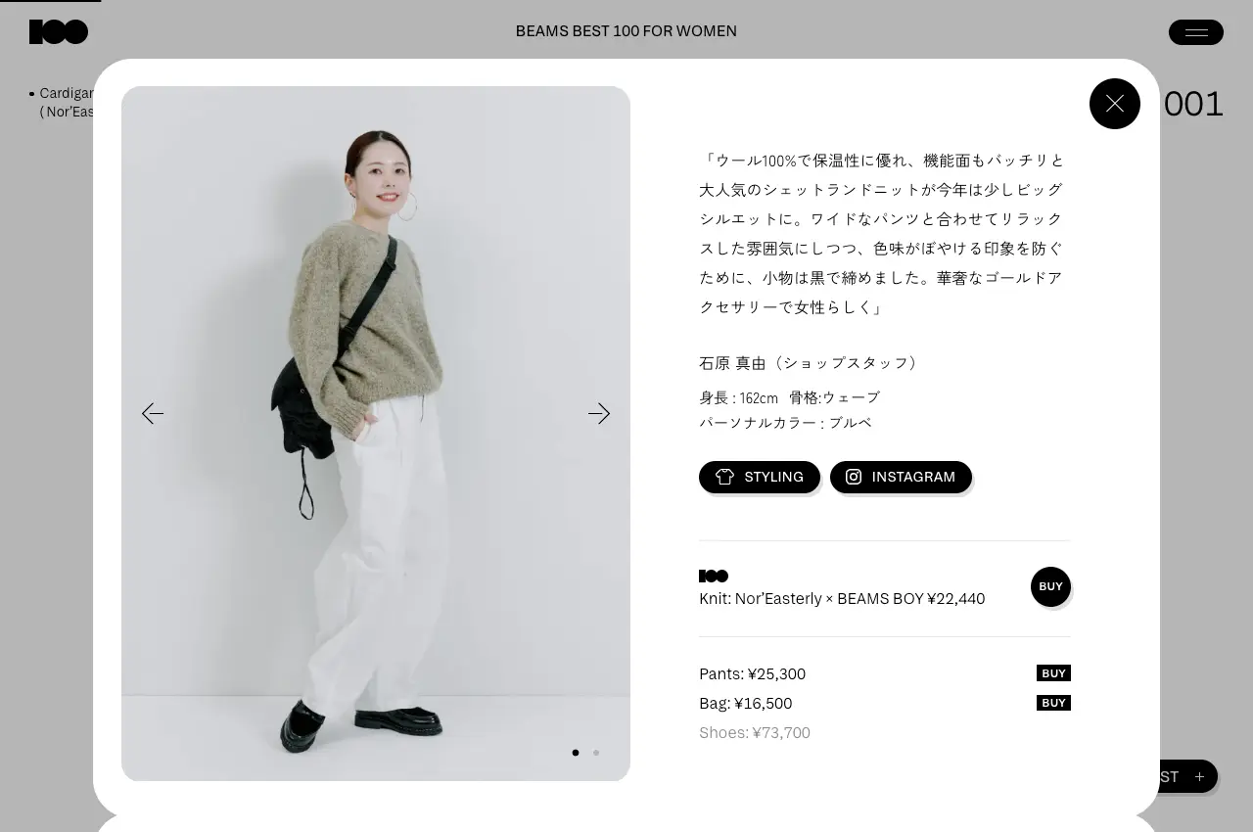Click the BEAMS 100 logo at top left

[x=59, y=32]
